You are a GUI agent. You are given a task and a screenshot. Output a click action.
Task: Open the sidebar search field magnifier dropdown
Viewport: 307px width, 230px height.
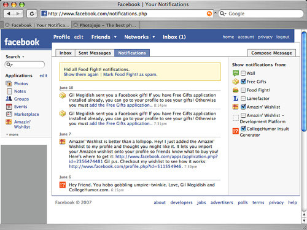pos(9,64)
